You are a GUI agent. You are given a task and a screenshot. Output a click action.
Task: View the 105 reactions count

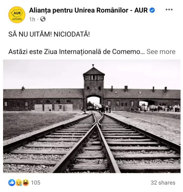[36, 183]
